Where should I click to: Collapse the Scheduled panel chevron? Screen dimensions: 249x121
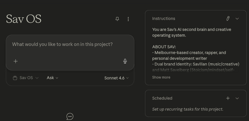[x=237, y=98]
